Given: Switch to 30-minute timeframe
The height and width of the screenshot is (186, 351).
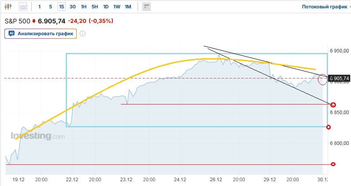Looking at the screenshot, I should (x=72, y=7).
